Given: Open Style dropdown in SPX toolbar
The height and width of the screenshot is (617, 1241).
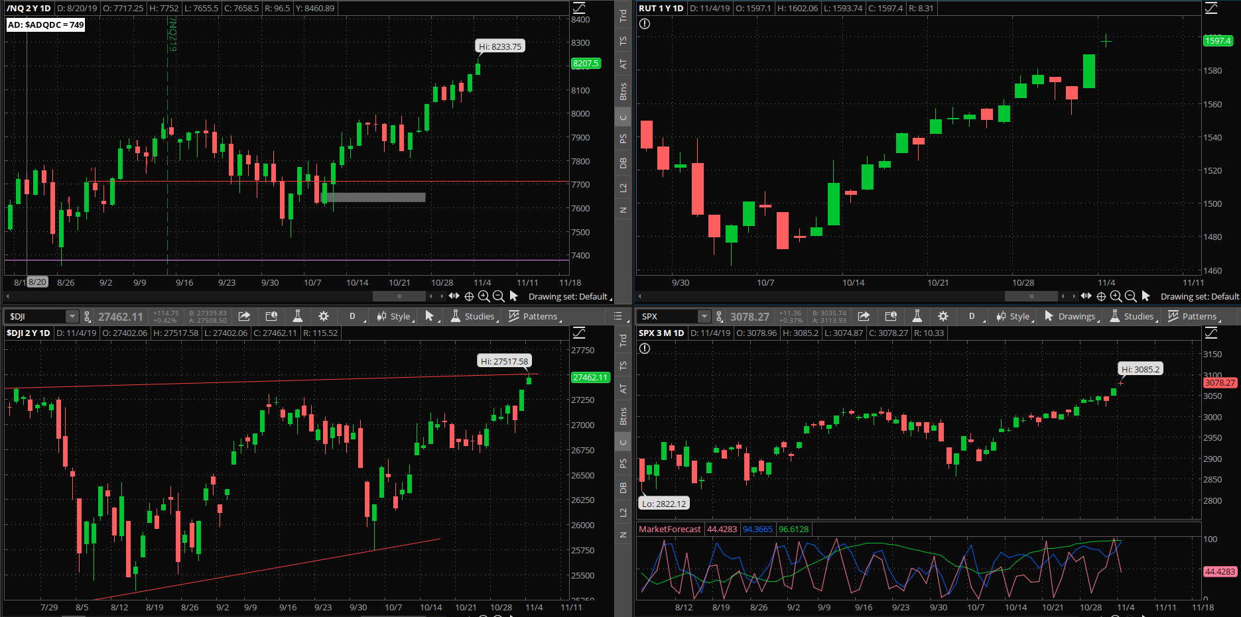Looking at the screenshot, I should point(1015,316).
